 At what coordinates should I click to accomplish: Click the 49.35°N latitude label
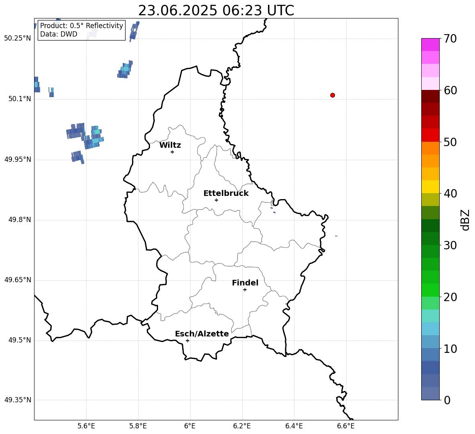pyautogui.click(x=18, y=400)
